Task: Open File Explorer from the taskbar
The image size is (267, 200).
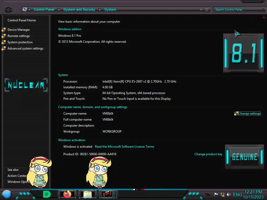Action: point(88,194)
